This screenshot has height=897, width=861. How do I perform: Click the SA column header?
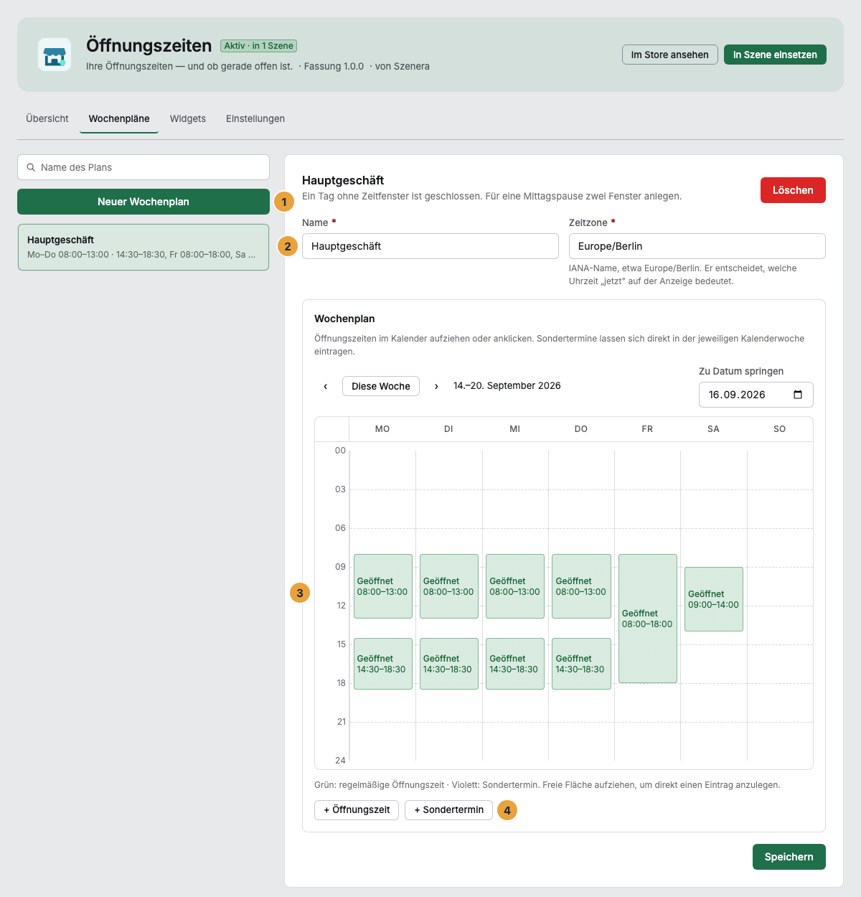[713, 429]
